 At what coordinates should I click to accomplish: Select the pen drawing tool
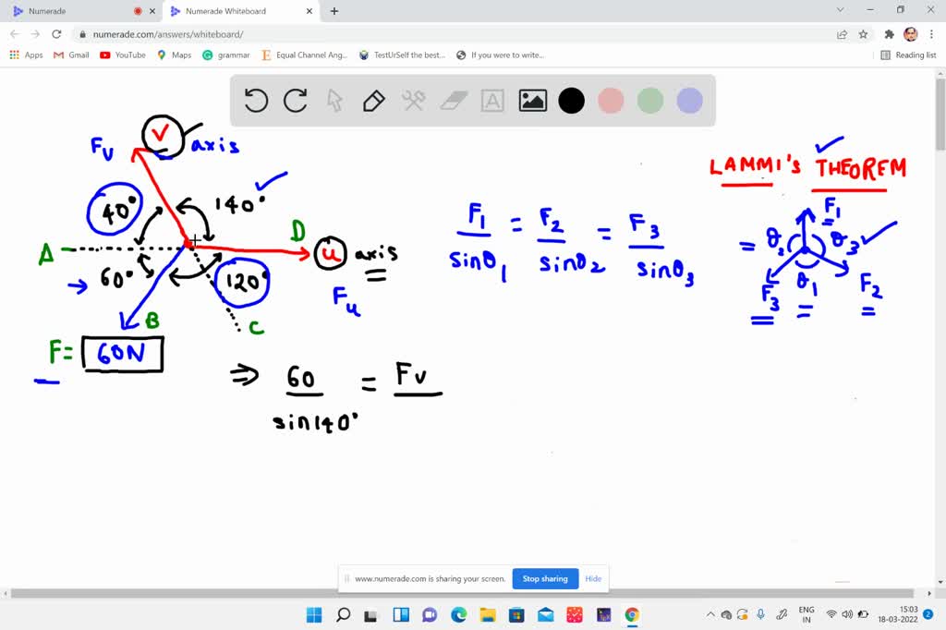[x=374, y=101]
